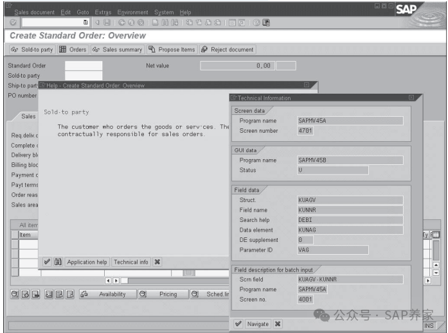Close the Help - Create Standard Order window
The height and width of the screenshot is (333, 448).
(307, 85)
